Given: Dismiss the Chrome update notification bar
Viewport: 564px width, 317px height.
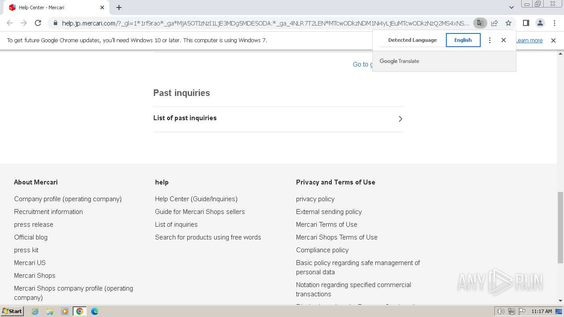Looking at the screenshot, I should (553, 41).
